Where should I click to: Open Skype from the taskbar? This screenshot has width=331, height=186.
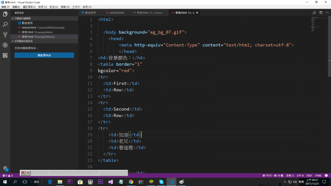(161, 182)
